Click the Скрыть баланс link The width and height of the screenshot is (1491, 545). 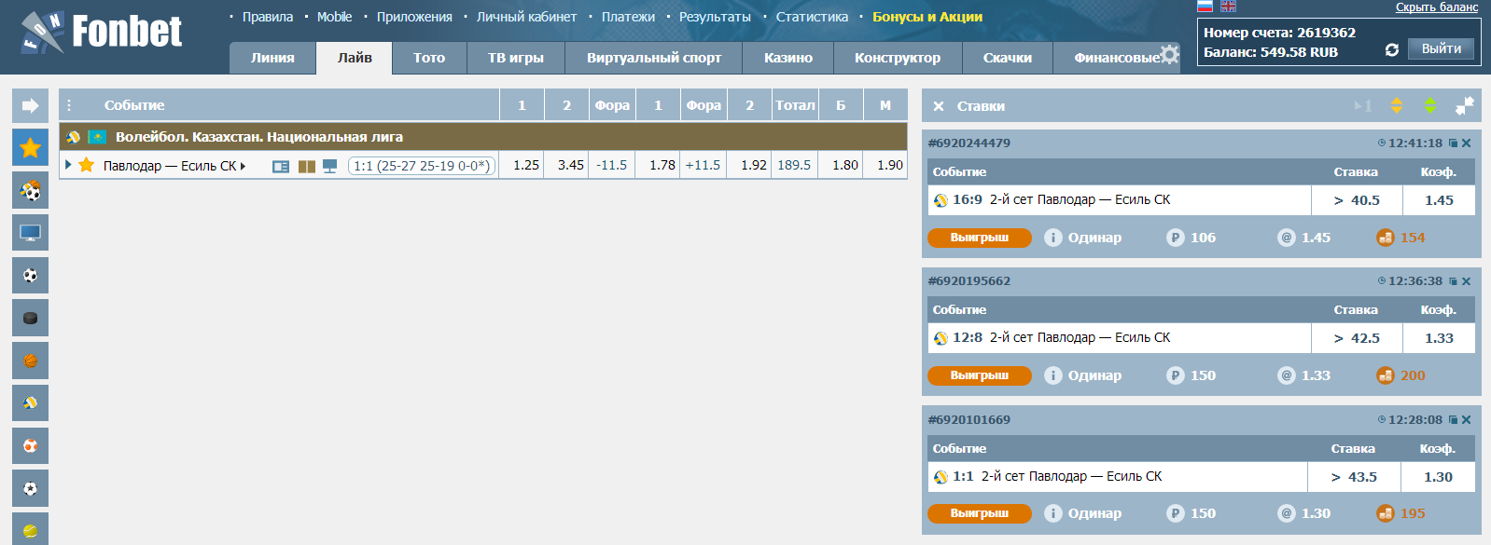click(x=1437, y=7)
